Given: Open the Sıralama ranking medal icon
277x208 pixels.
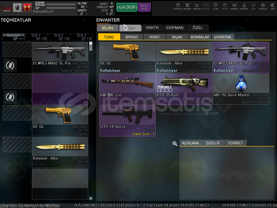Looking at the screenshot, I should [187, 6].
